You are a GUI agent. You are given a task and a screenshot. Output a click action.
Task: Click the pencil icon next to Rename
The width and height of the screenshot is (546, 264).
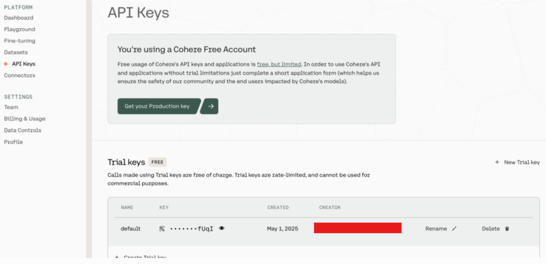click(x=454, y=229)
